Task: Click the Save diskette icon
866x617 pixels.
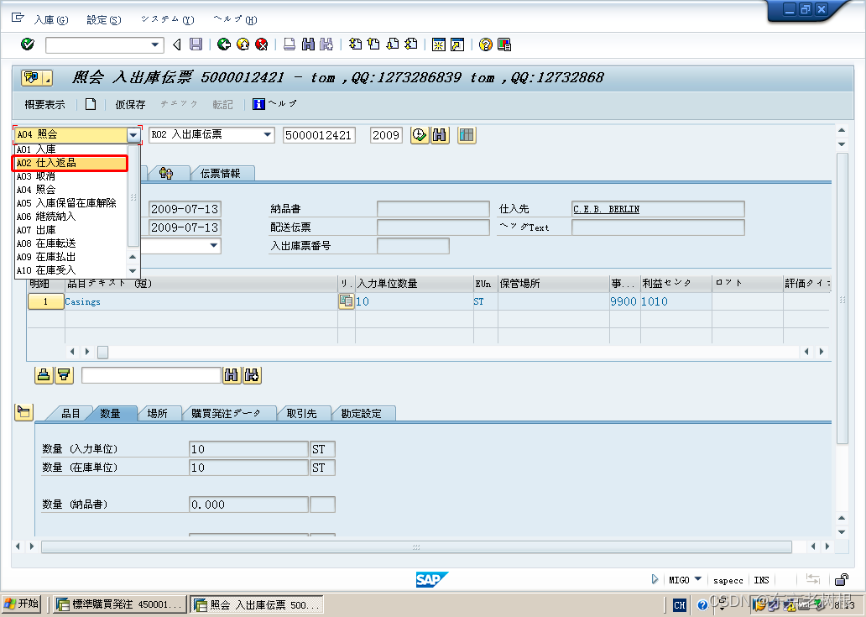Action: (196, 44)
